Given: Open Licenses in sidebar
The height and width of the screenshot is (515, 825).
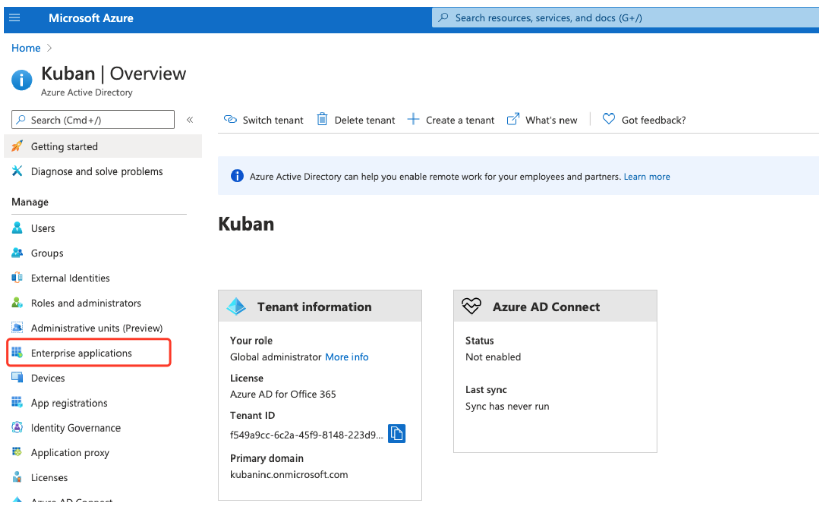Looking at the screenshot, I should click(49, 478).
